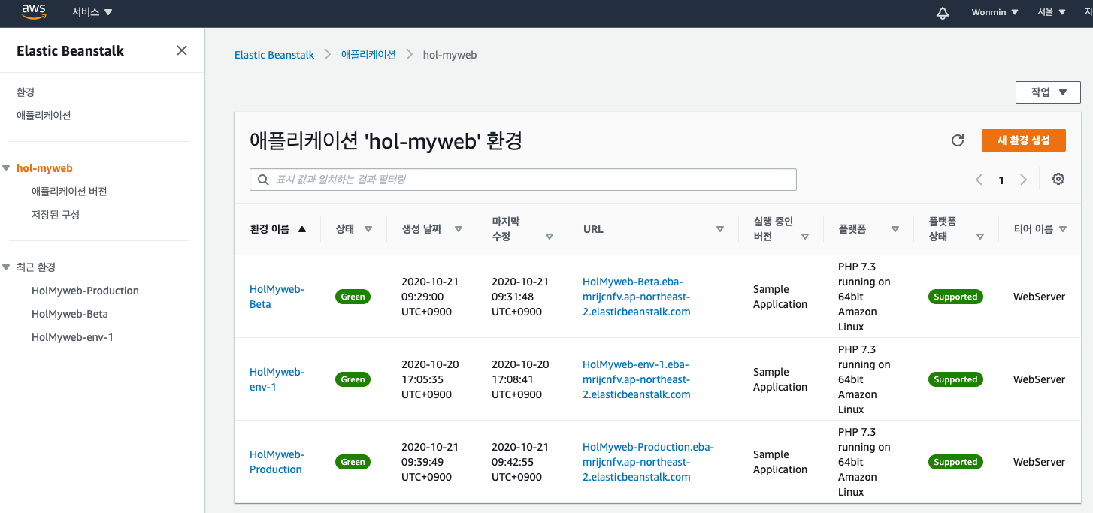Sort by 환경 이름 ascending arrow
The width and height of the screenshot is (1093, 513).
(x=302, y=229)
